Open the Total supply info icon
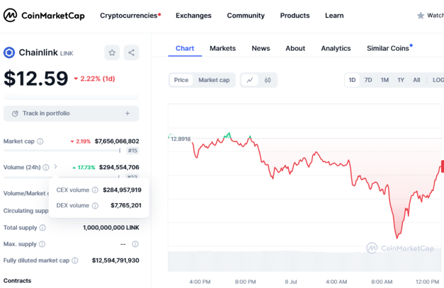 (x=42, y=228)
